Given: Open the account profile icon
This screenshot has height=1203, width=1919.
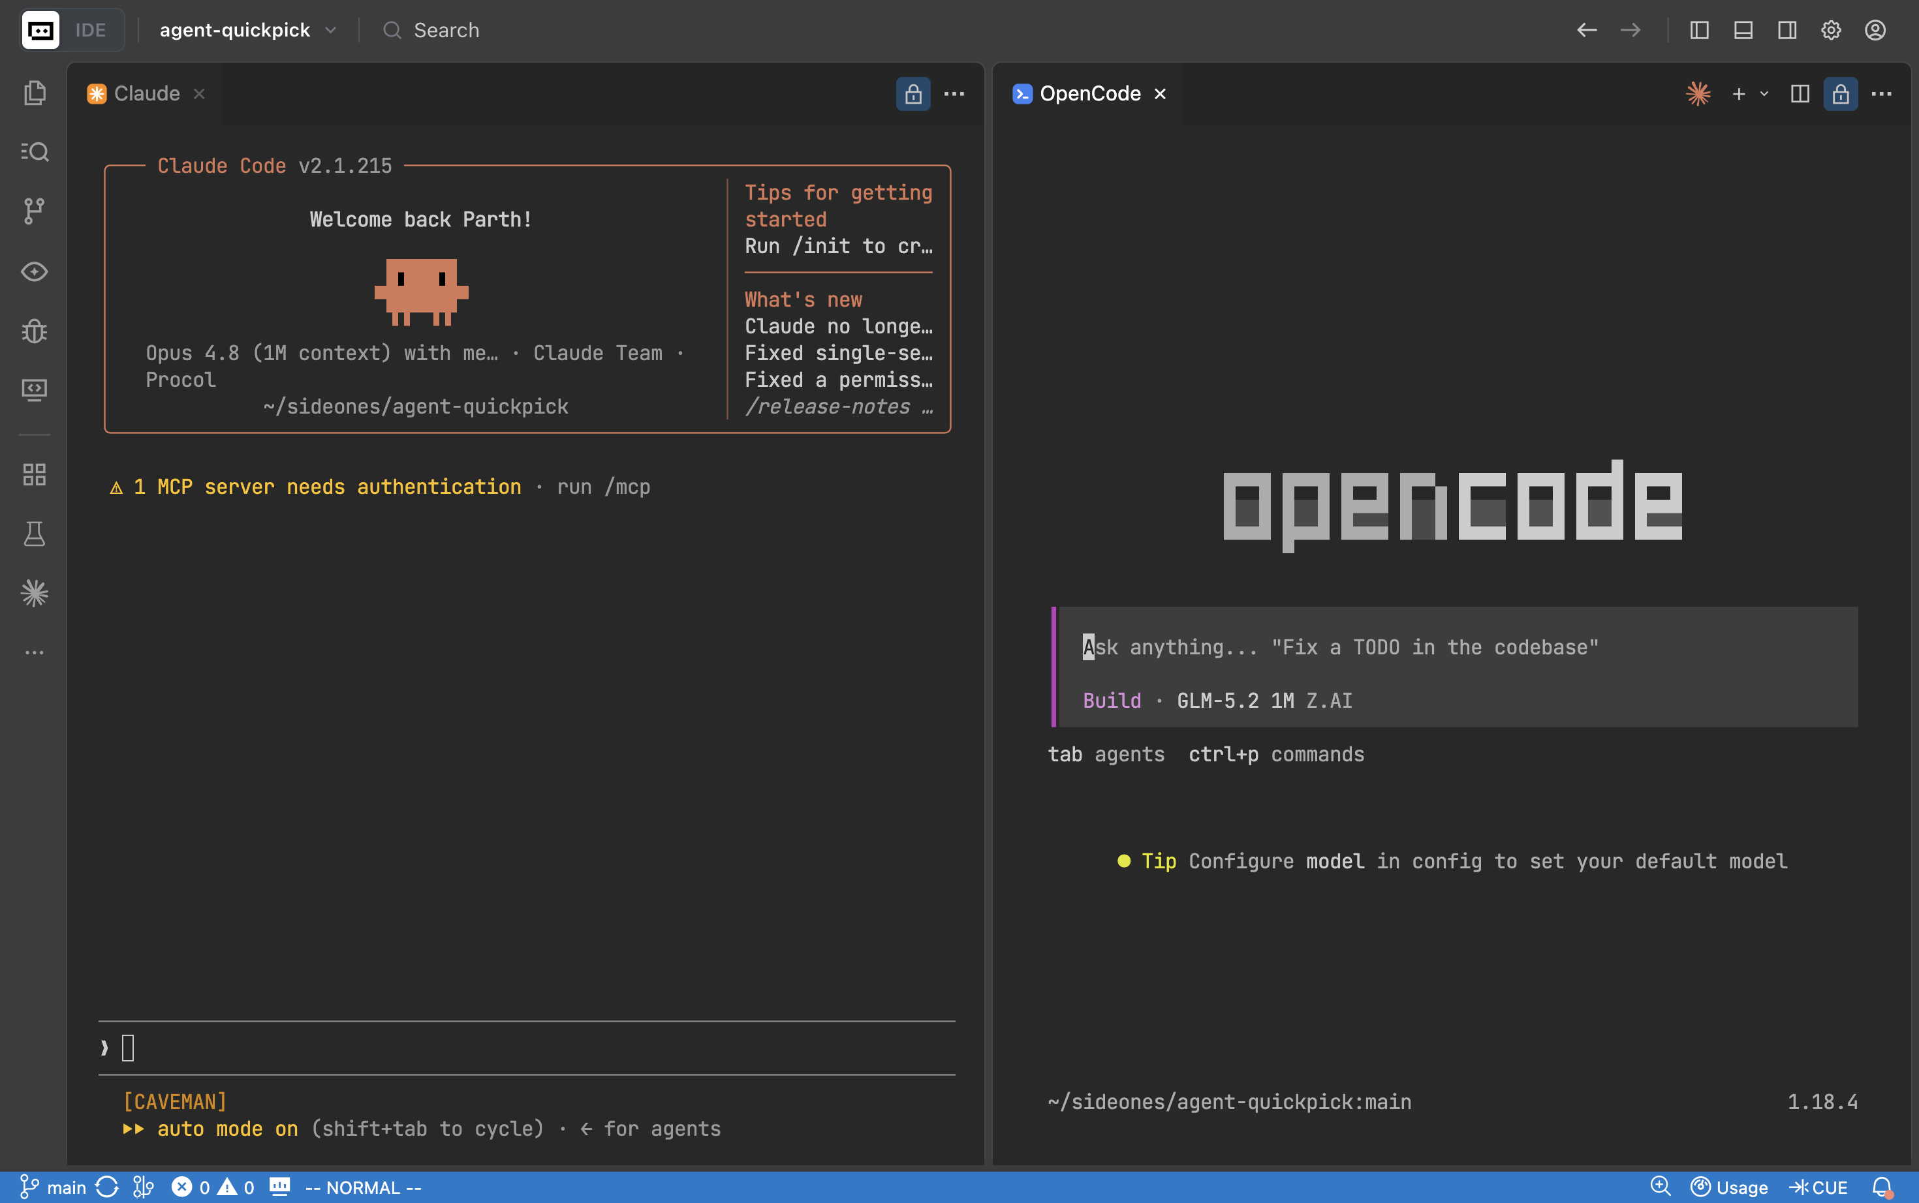Looking at the screenshot, I should pos(1875,30).
